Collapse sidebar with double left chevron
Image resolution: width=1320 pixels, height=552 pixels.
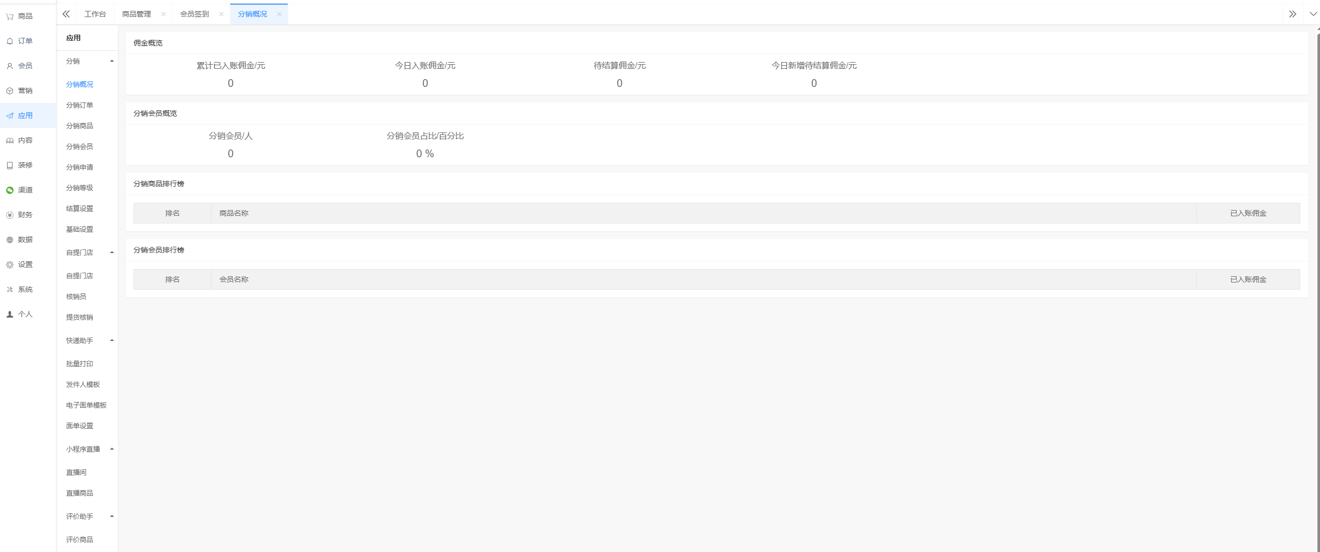point(66,14)
